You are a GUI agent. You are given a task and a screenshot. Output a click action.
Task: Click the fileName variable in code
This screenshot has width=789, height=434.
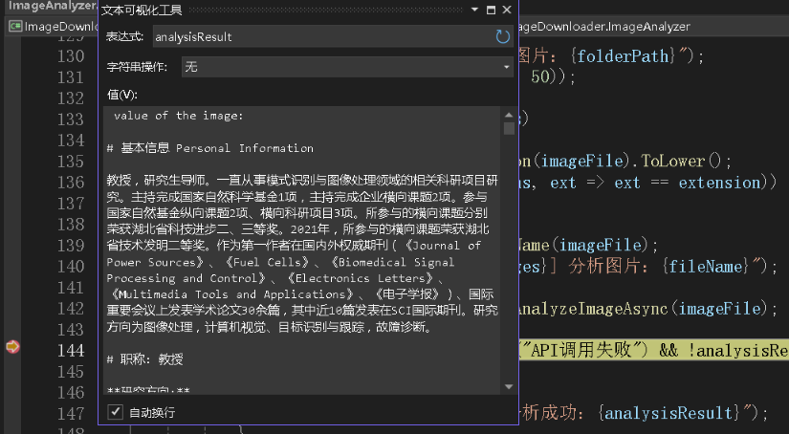click(x=706, y=266)
